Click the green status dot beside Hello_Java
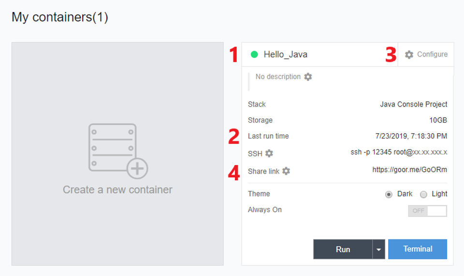 coord(254,55)
